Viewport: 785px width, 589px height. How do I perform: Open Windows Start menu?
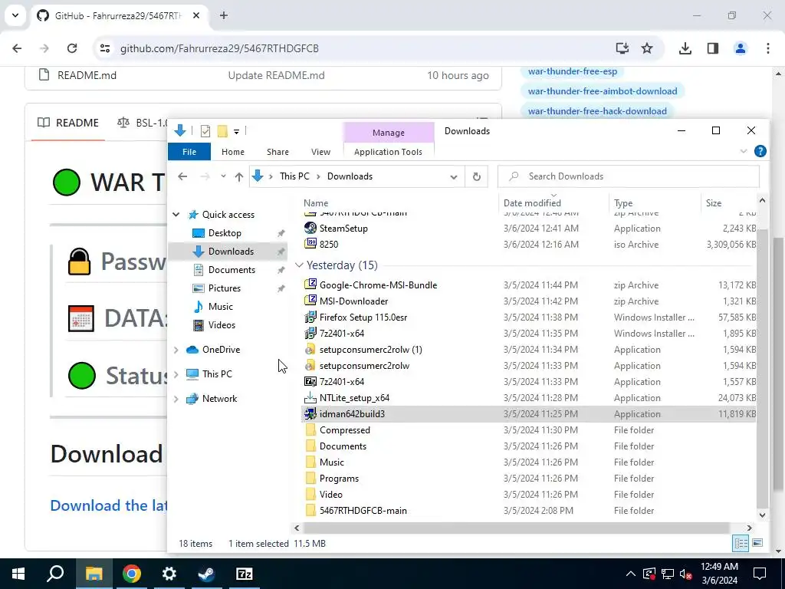point(18,574)
